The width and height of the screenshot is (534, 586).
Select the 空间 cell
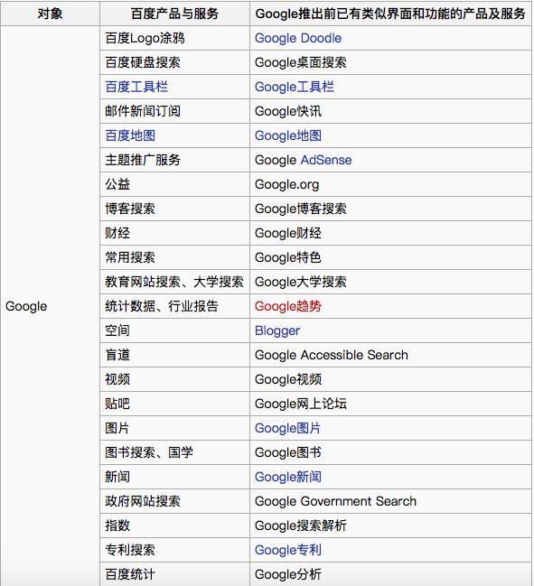pos(174,330)
